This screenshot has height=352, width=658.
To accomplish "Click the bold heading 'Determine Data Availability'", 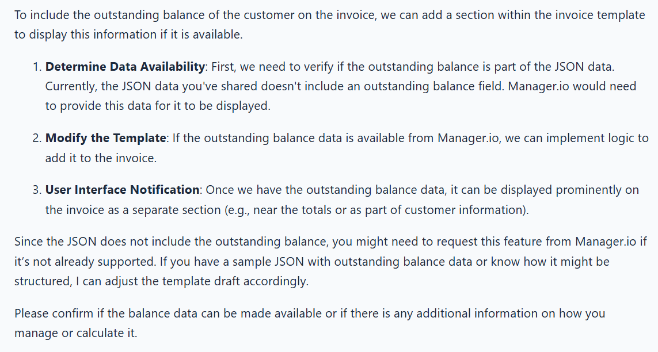I will [x=125, y=67].
